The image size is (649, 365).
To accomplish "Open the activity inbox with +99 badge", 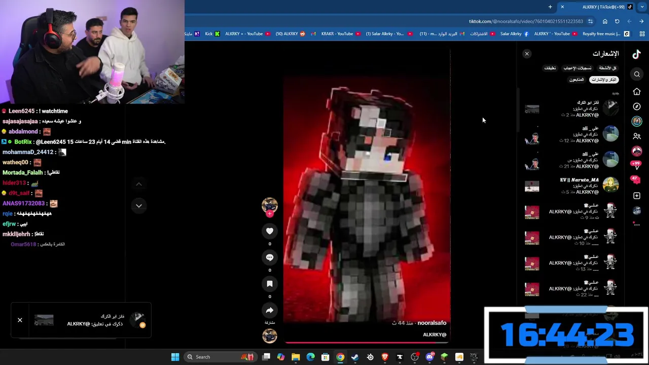I will coord(637,165).
